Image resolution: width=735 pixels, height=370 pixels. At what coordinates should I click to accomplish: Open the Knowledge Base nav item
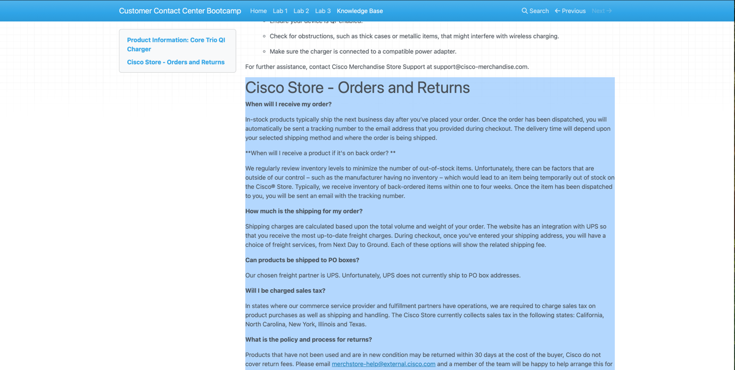click(359, 11)
